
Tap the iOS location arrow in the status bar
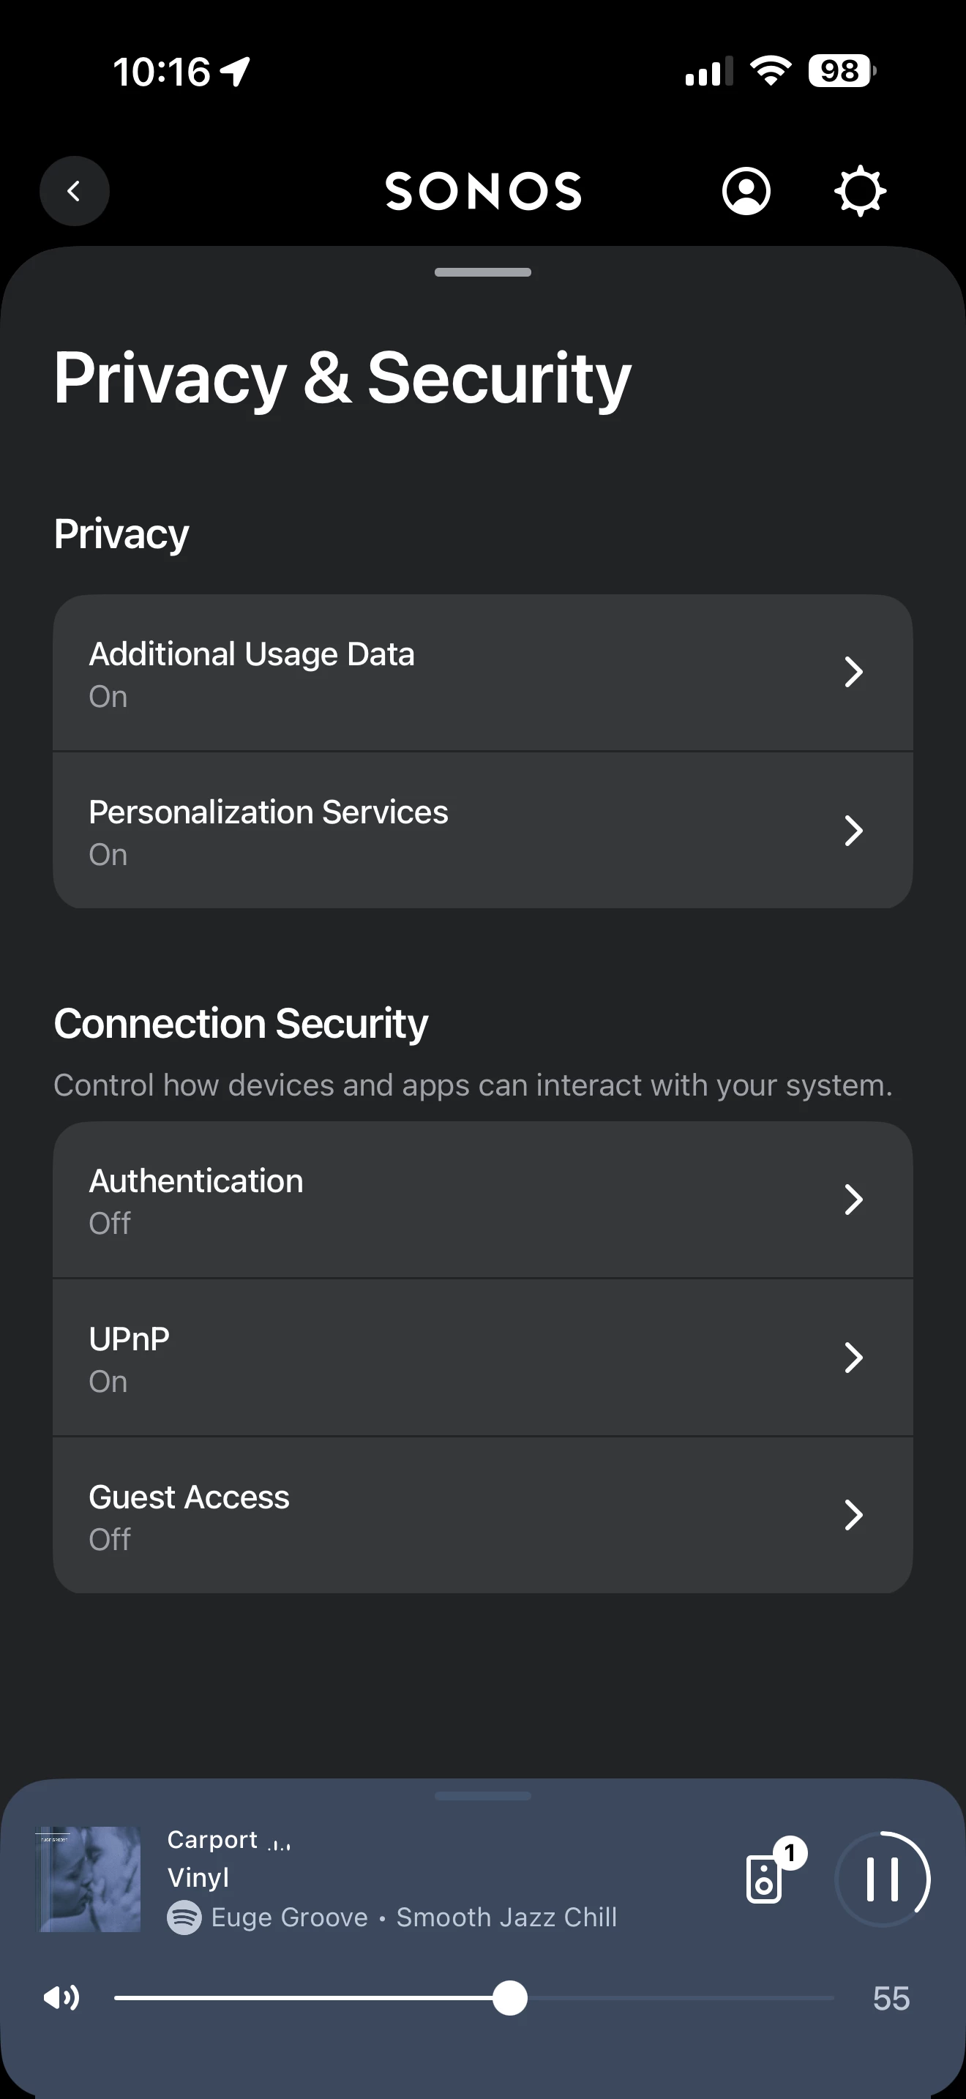click(x=236, y=72)
